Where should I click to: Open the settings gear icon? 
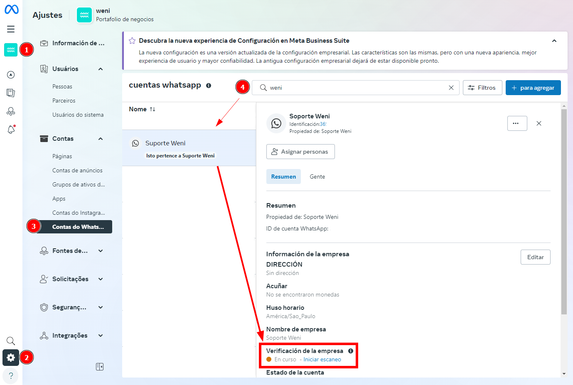pyautogui.click(x=11, y=358)
